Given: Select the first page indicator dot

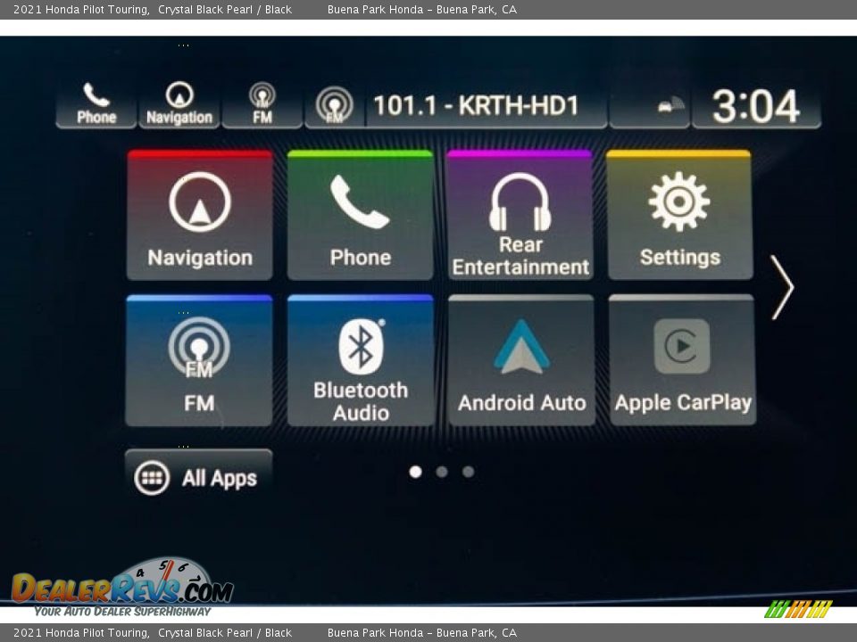Looking at the screenshot, I should pyautogui.click(x=415, y=472).
